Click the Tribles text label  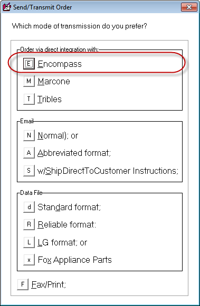pyautogui.click(x=50, y=99)
